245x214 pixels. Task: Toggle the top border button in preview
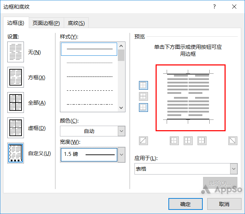tap(143, 85)
